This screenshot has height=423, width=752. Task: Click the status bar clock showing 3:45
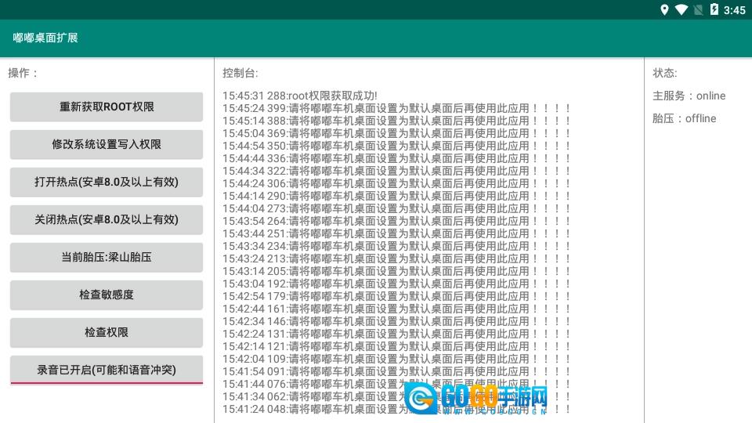pyautogui.click(x=735, y=10)
